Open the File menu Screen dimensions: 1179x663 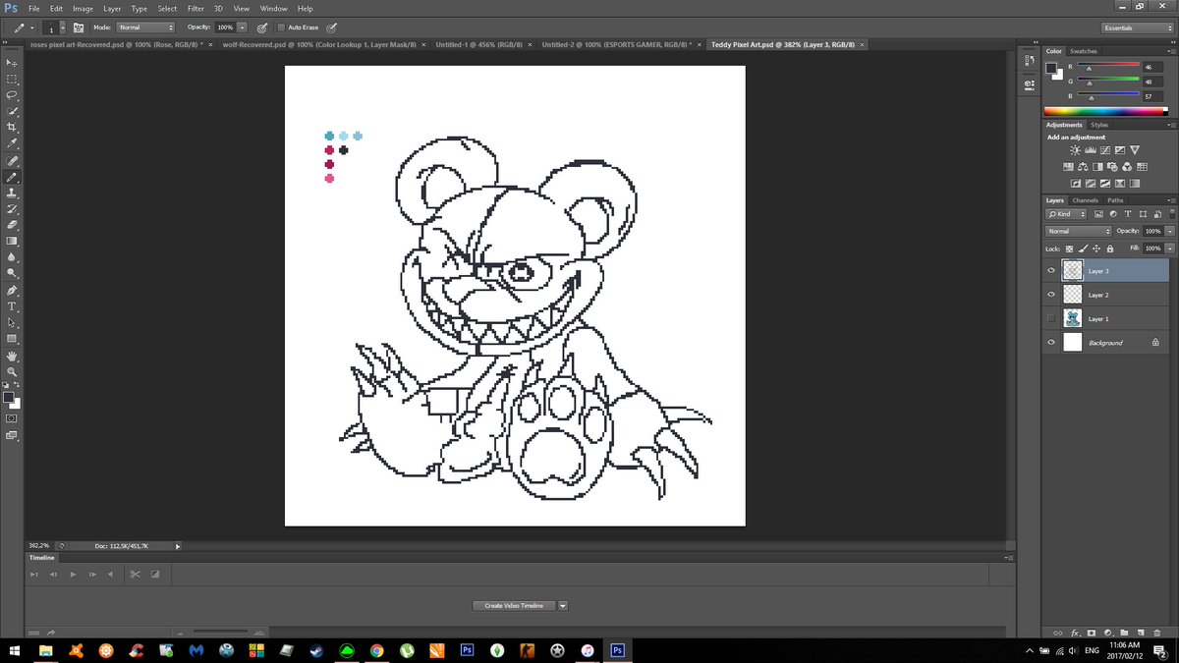34,8
